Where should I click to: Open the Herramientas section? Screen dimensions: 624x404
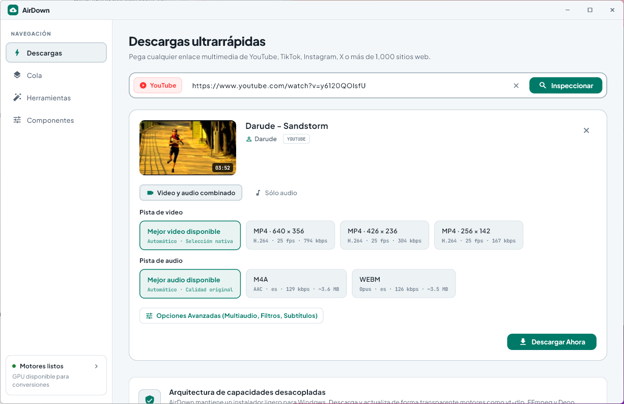(56, 97)
